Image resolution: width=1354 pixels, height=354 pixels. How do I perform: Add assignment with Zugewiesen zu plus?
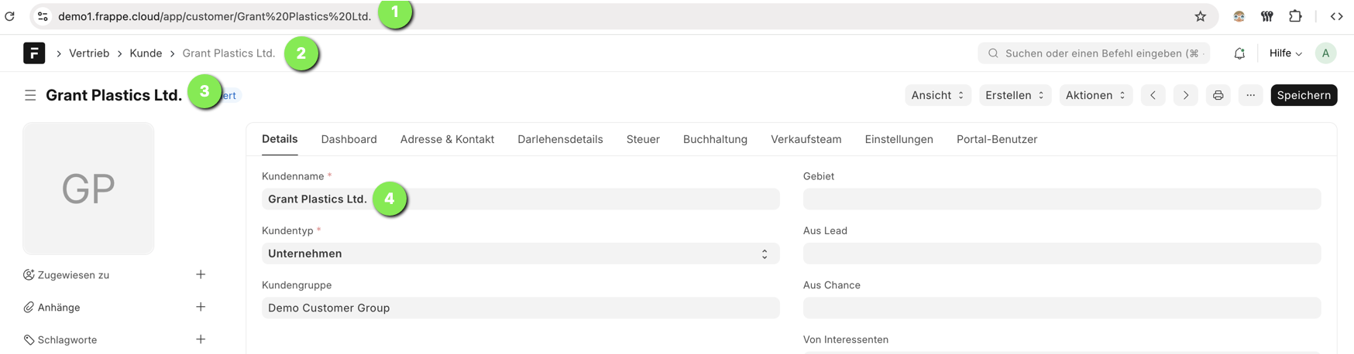(201, 274)
